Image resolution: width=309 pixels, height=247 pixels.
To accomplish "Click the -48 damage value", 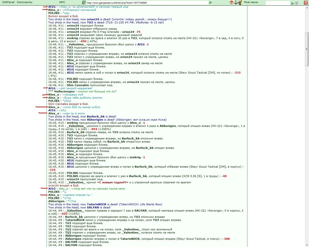I will 224,176.
